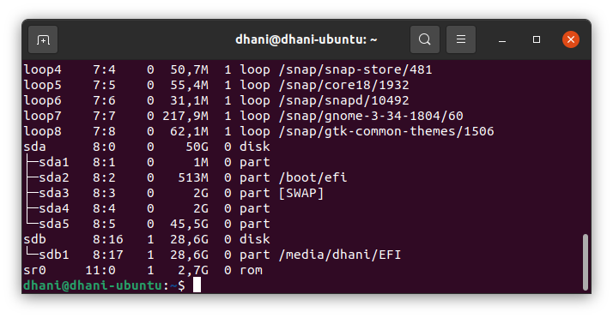
Task: Click the /snap/snap-store/481 path
Action: (x=355, y=69)
